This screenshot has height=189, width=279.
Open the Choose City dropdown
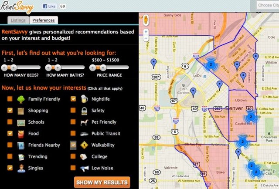click(x=268, y=5)
